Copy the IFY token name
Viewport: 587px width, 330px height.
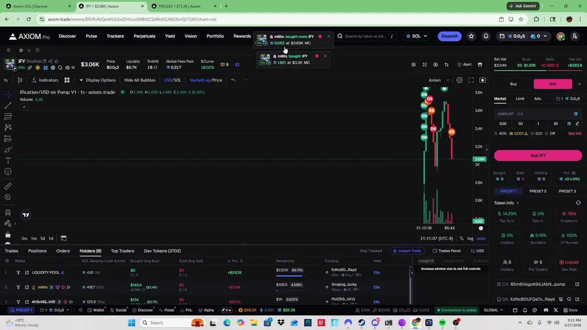click(x=44, y=61)
